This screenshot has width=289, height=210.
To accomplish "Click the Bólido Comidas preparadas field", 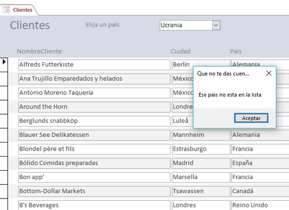I will pos(94,163).
